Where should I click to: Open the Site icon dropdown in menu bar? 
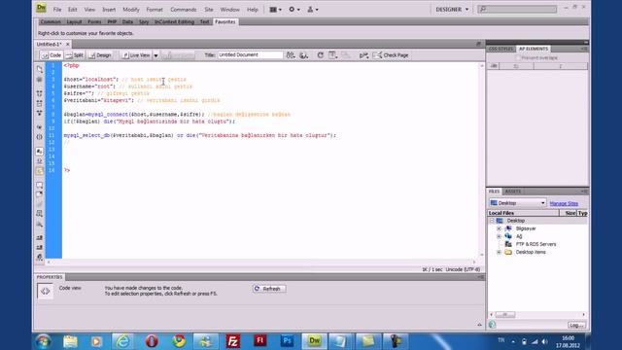tap(313, 9)
